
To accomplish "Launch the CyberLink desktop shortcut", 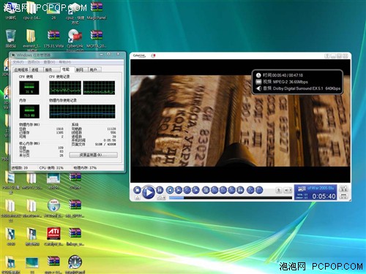I will click(75, 39).
